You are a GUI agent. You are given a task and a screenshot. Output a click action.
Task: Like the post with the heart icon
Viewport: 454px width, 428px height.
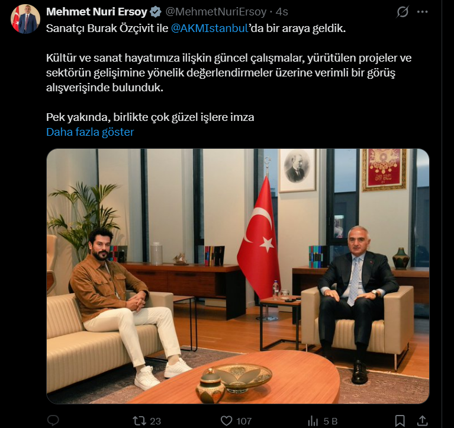pos(227,421)
